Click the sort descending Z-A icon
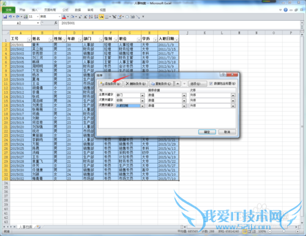Image resolution: width=306 pixels, height=236 pixels. (95, 17)
